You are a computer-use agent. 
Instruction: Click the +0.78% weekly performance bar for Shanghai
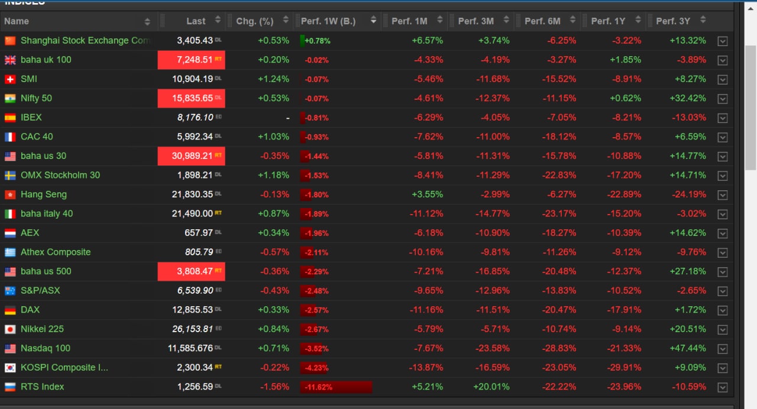316,41
